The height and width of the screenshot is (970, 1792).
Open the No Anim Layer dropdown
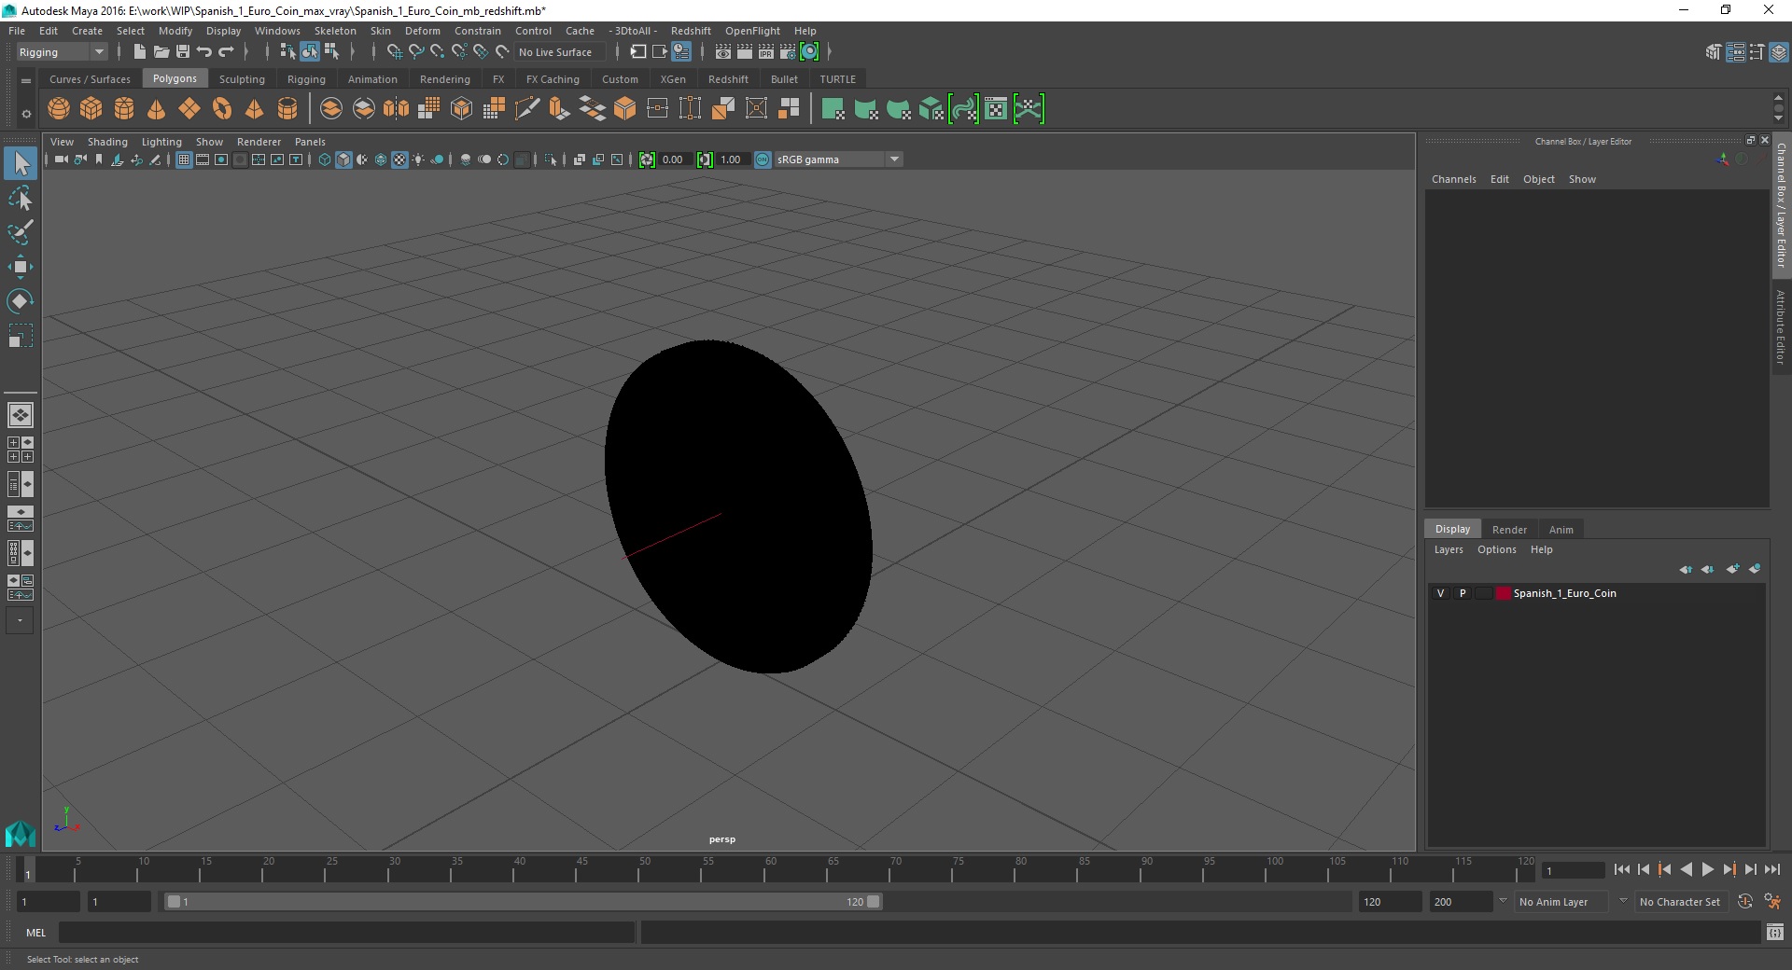pos(1563,902)
